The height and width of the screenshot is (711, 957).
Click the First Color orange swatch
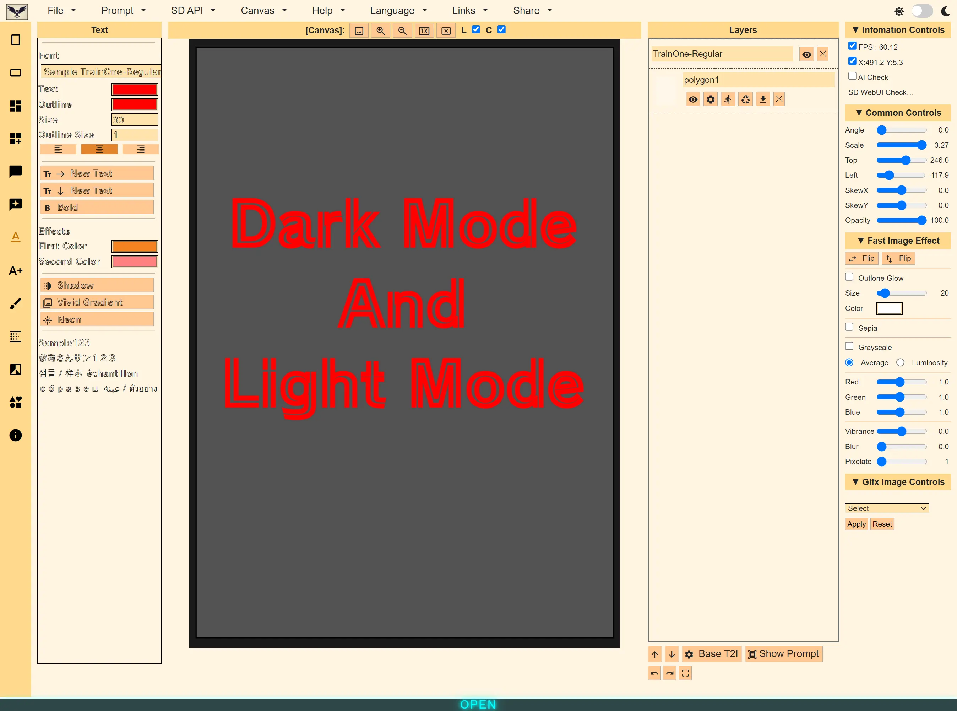(x=135, y=246)
